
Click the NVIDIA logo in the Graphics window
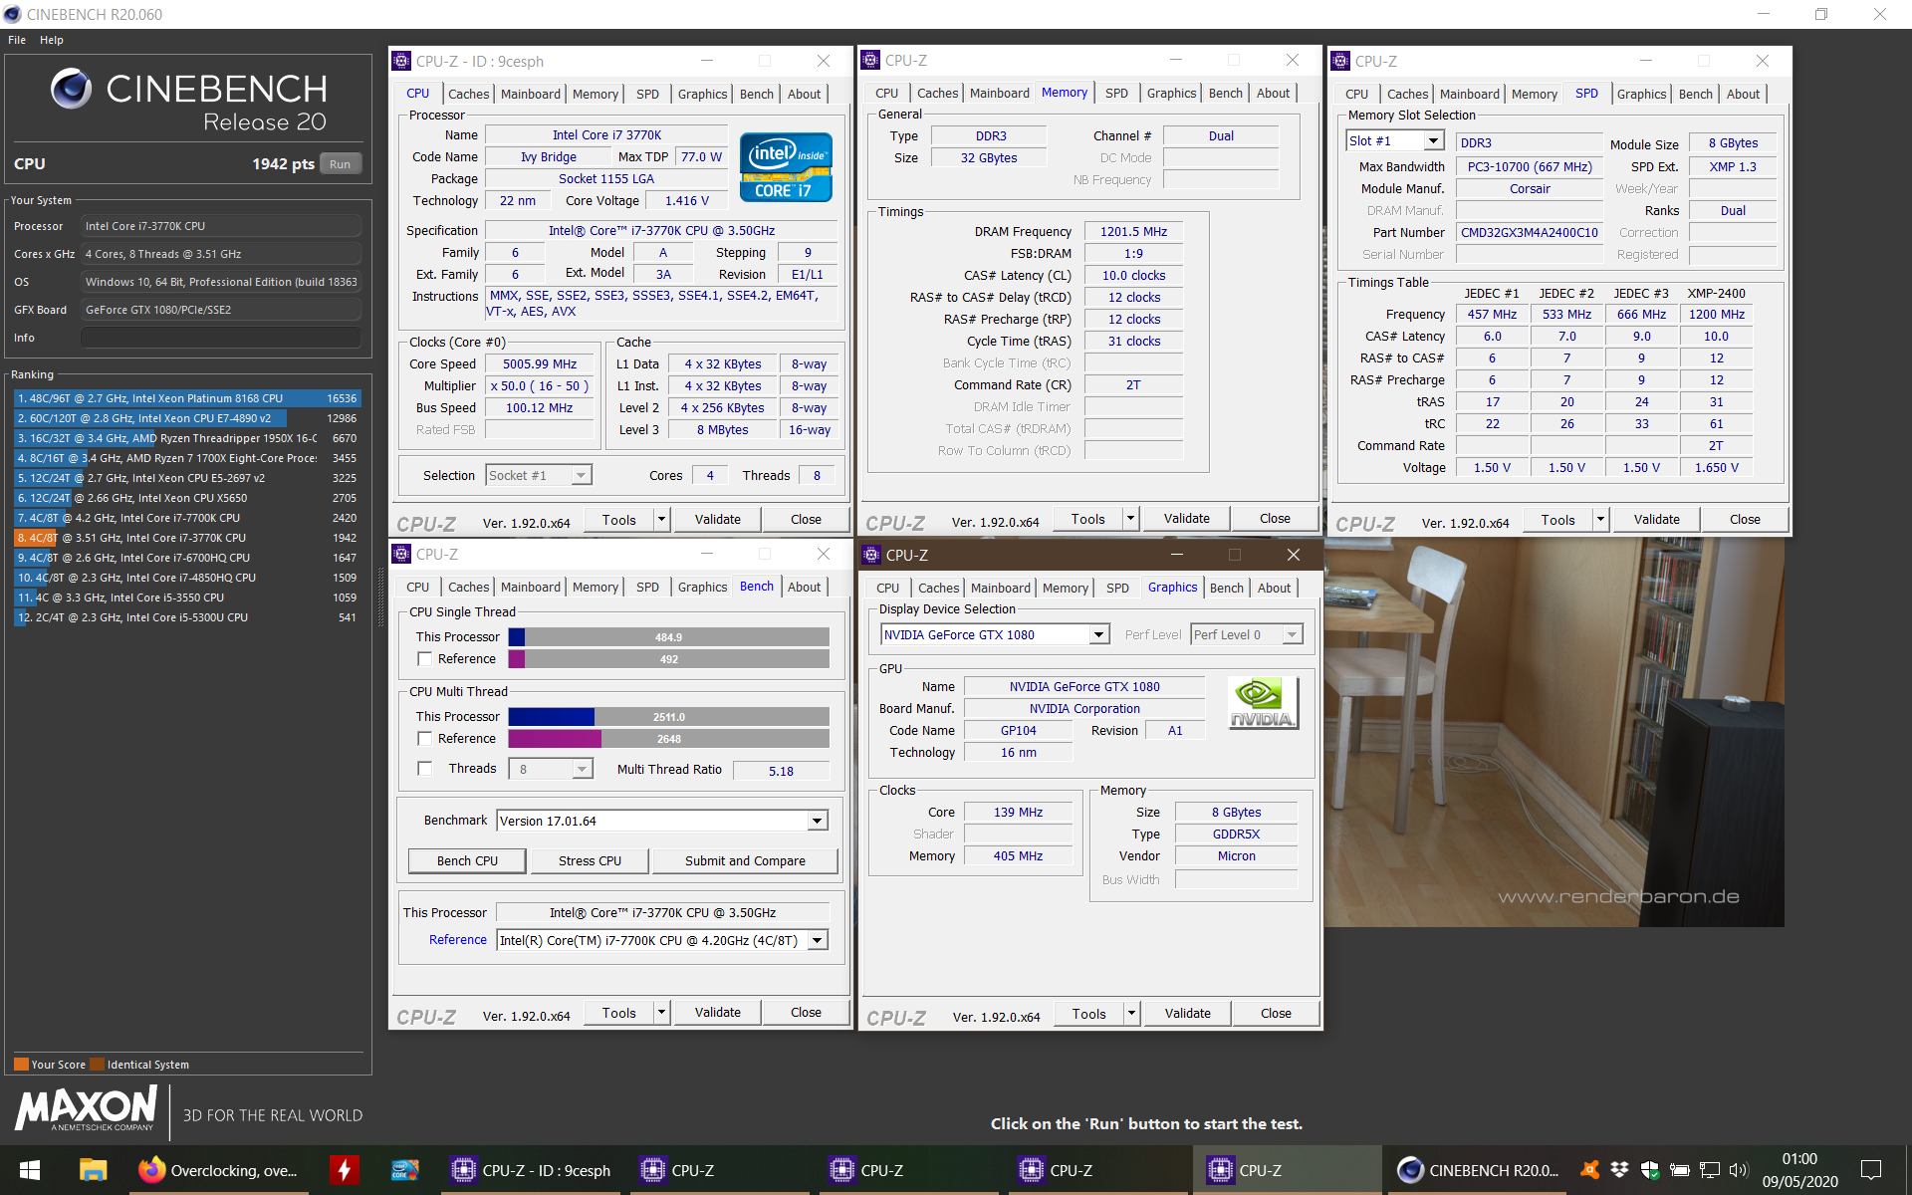coord(1263,703)
